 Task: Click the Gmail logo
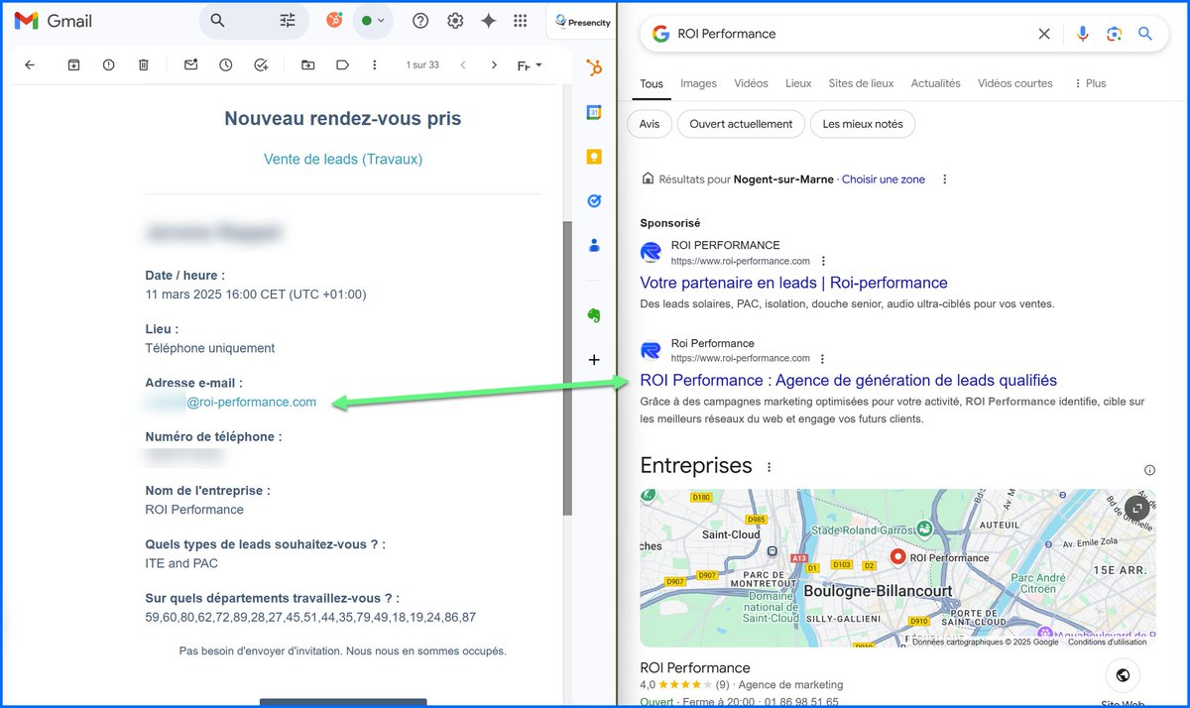54,21
